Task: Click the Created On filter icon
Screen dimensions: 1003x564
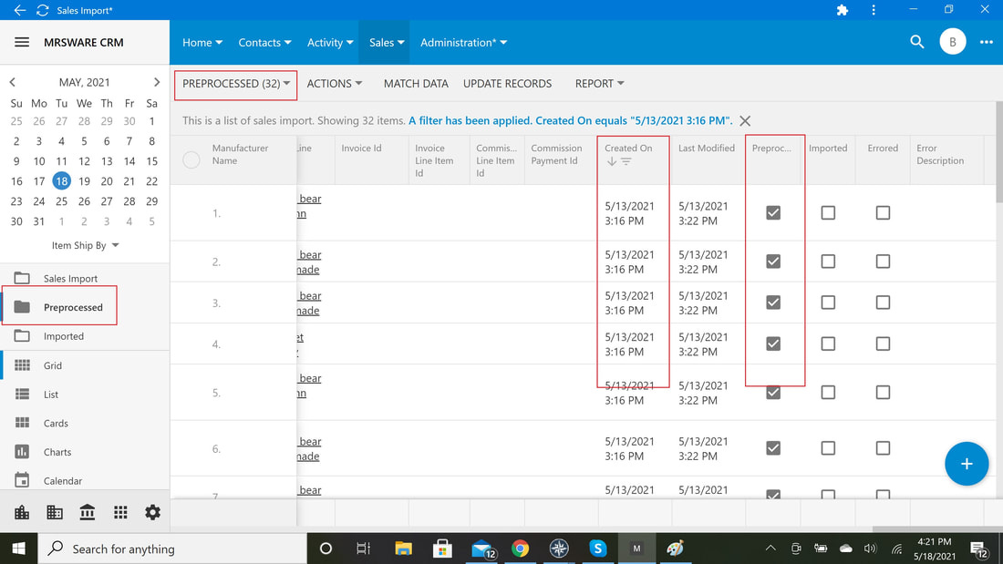Action: pyautogui.click(x=626, y=162)
